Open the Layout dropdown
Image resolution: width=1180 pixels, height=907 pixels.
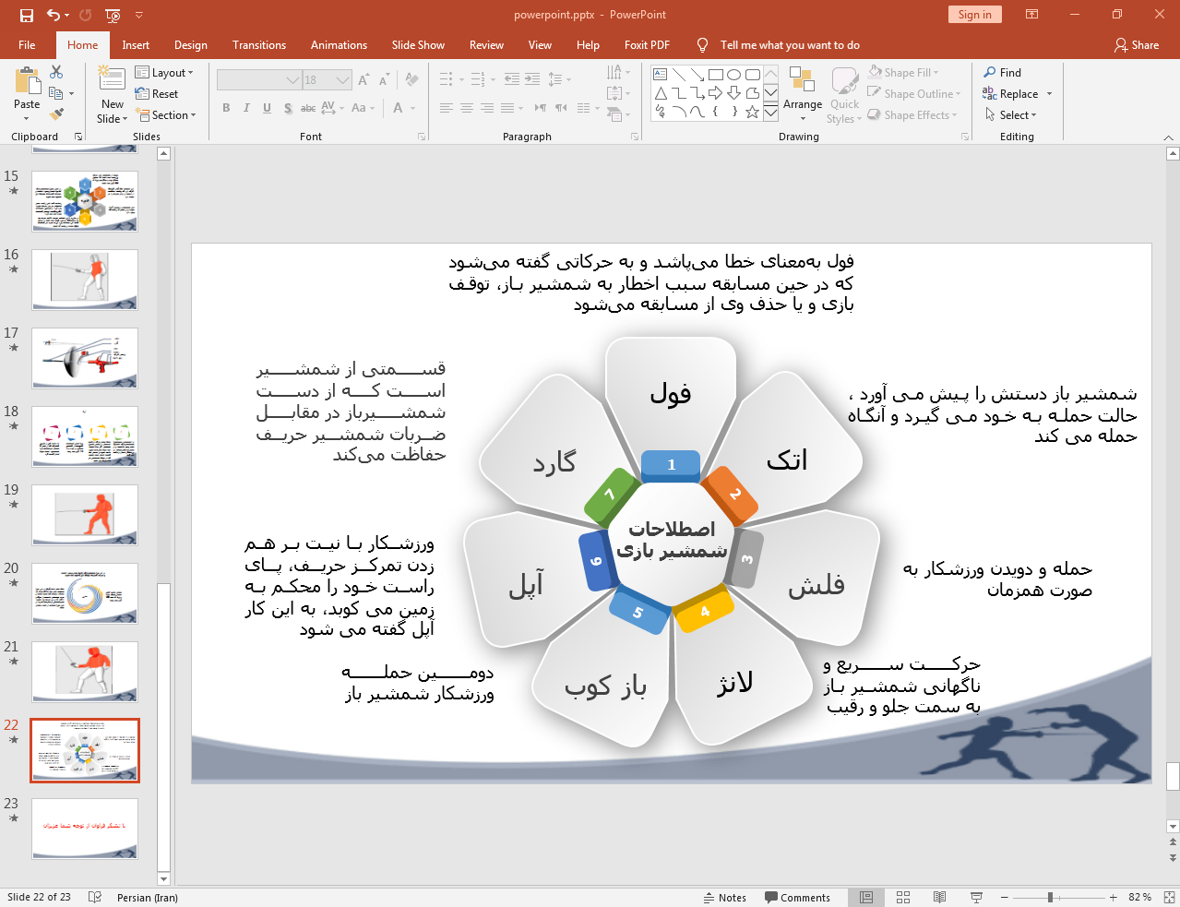tap(164, 73)
